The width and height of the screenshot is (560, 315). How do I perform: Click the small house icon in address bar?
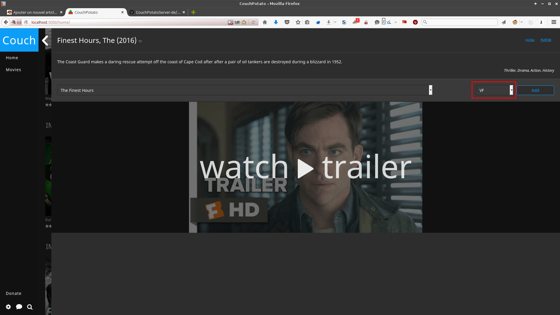click(x=244, y=22)
